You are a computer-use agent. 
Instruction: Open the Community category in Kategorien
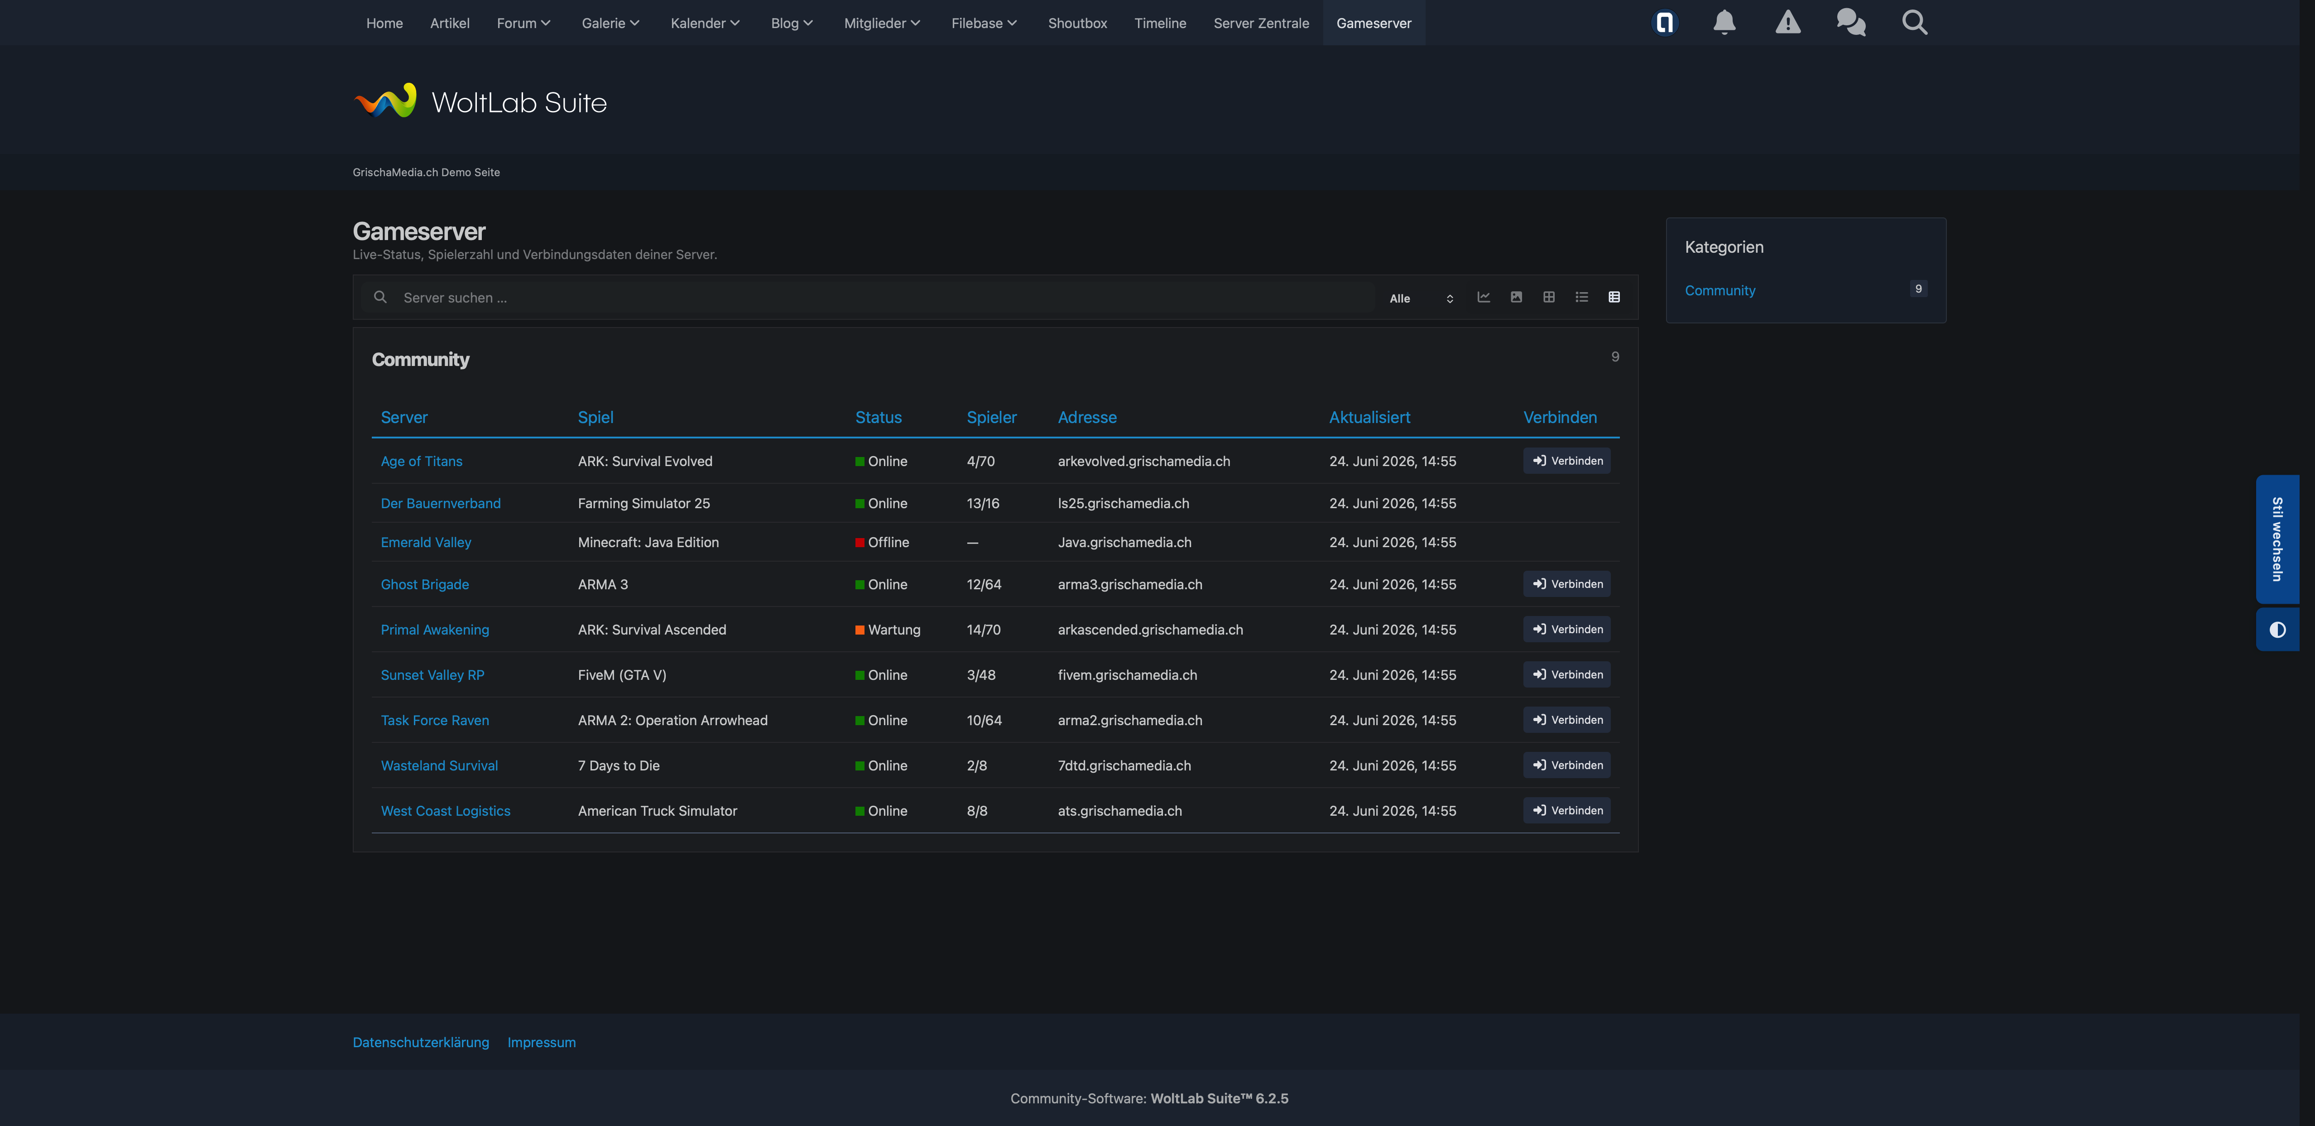point(1720,290)
